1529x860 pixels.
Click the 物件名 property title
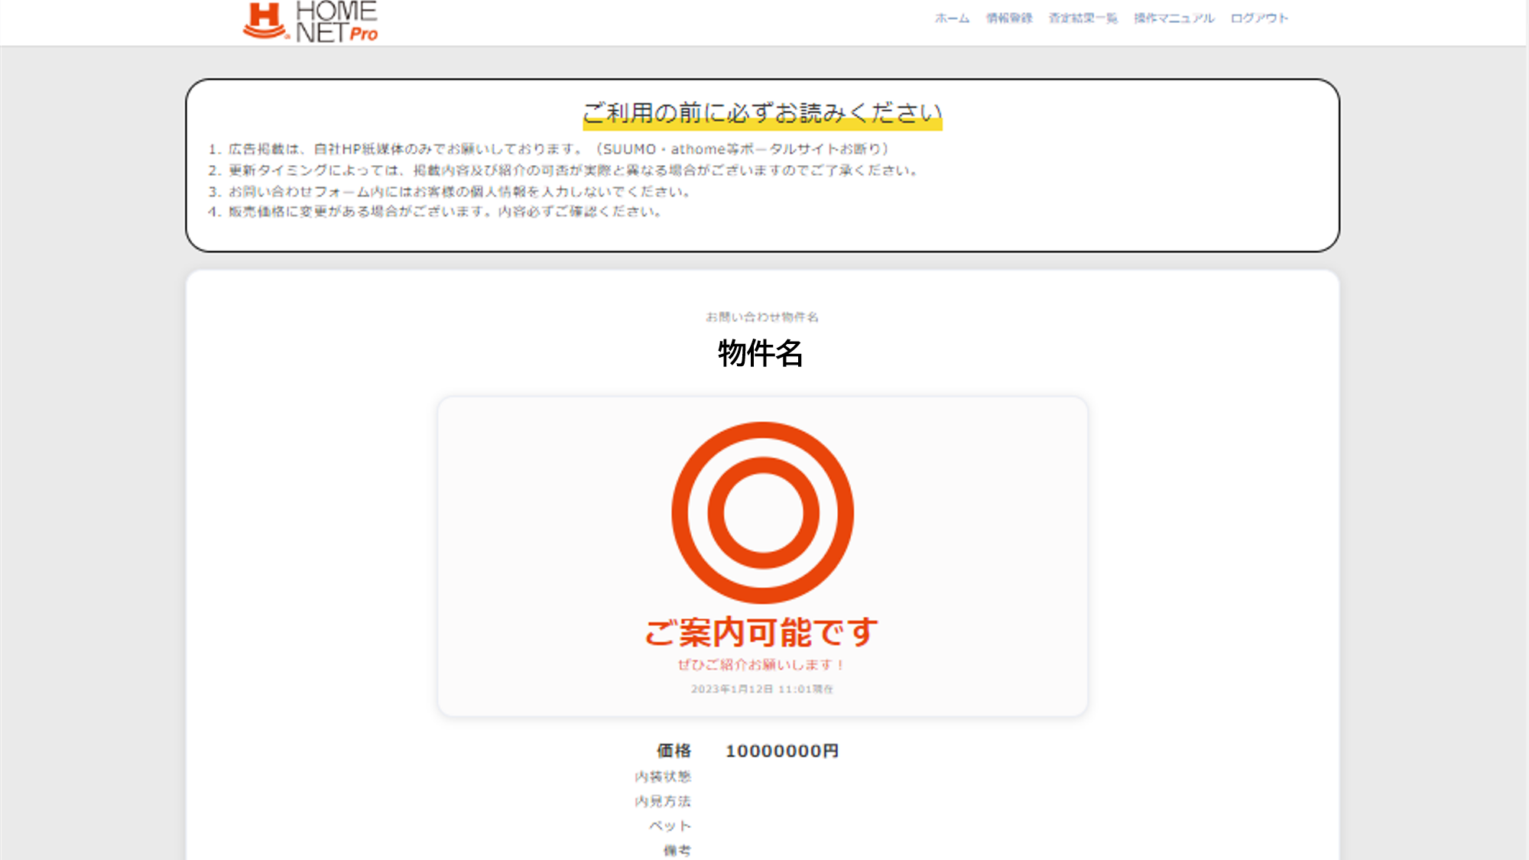click(x=761, y=353)
